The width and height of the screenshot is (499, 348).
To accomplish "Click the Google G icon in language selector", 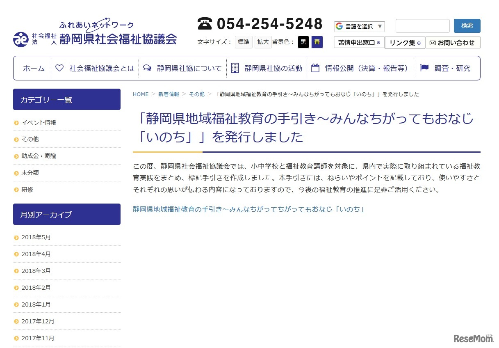I will (339, 26).
